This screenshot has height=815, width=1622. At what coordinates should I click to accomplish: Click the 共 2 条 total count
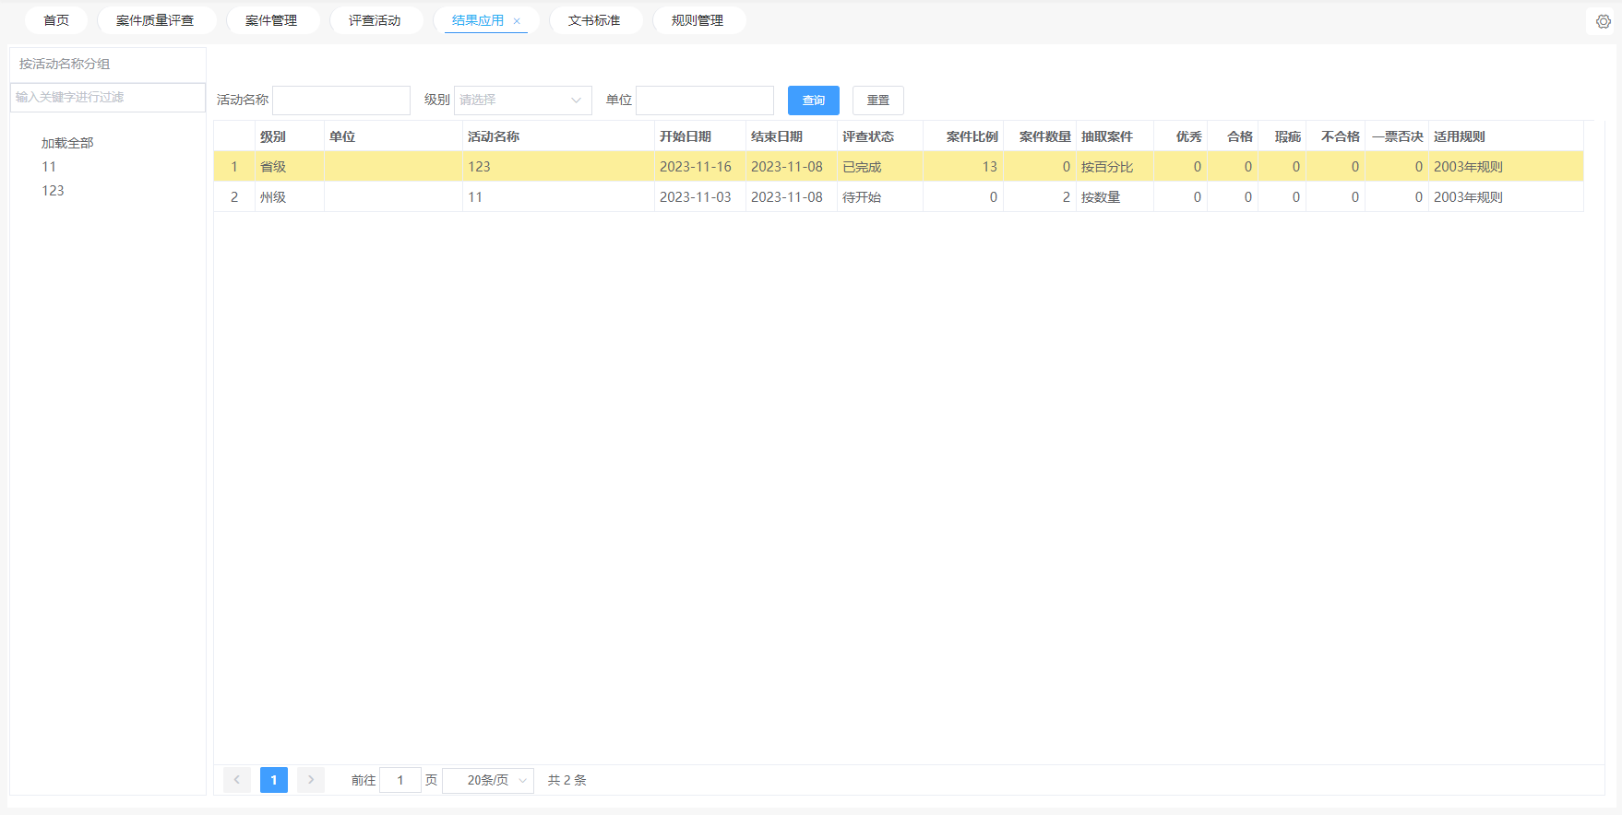pyautogui.click(x=567, y=780)
